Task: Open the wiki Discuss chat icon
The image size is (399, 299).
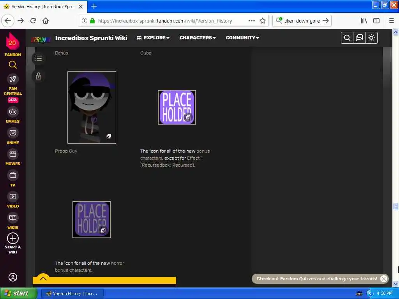Action: [x=359, y=38]
